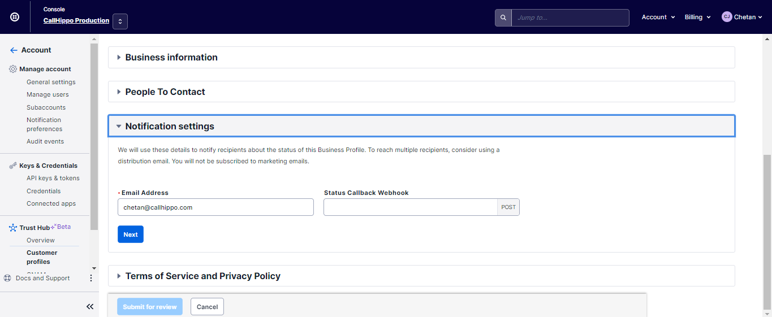The height and width of the screenshot is (317, 772).
Task: Open General settings in sidebar
Action: click(51, 82)
